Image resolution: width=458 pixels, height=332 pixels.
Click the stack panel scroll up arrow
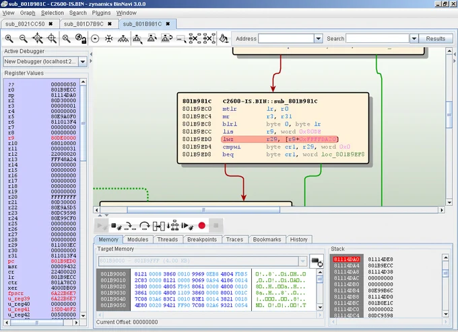pyautogui.click(x=445, y=257)
